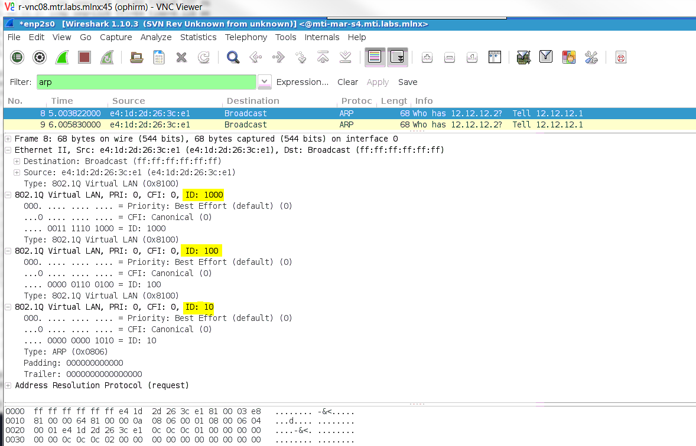Click the Expression... button
696x446 pixels.
click(302, 82)
